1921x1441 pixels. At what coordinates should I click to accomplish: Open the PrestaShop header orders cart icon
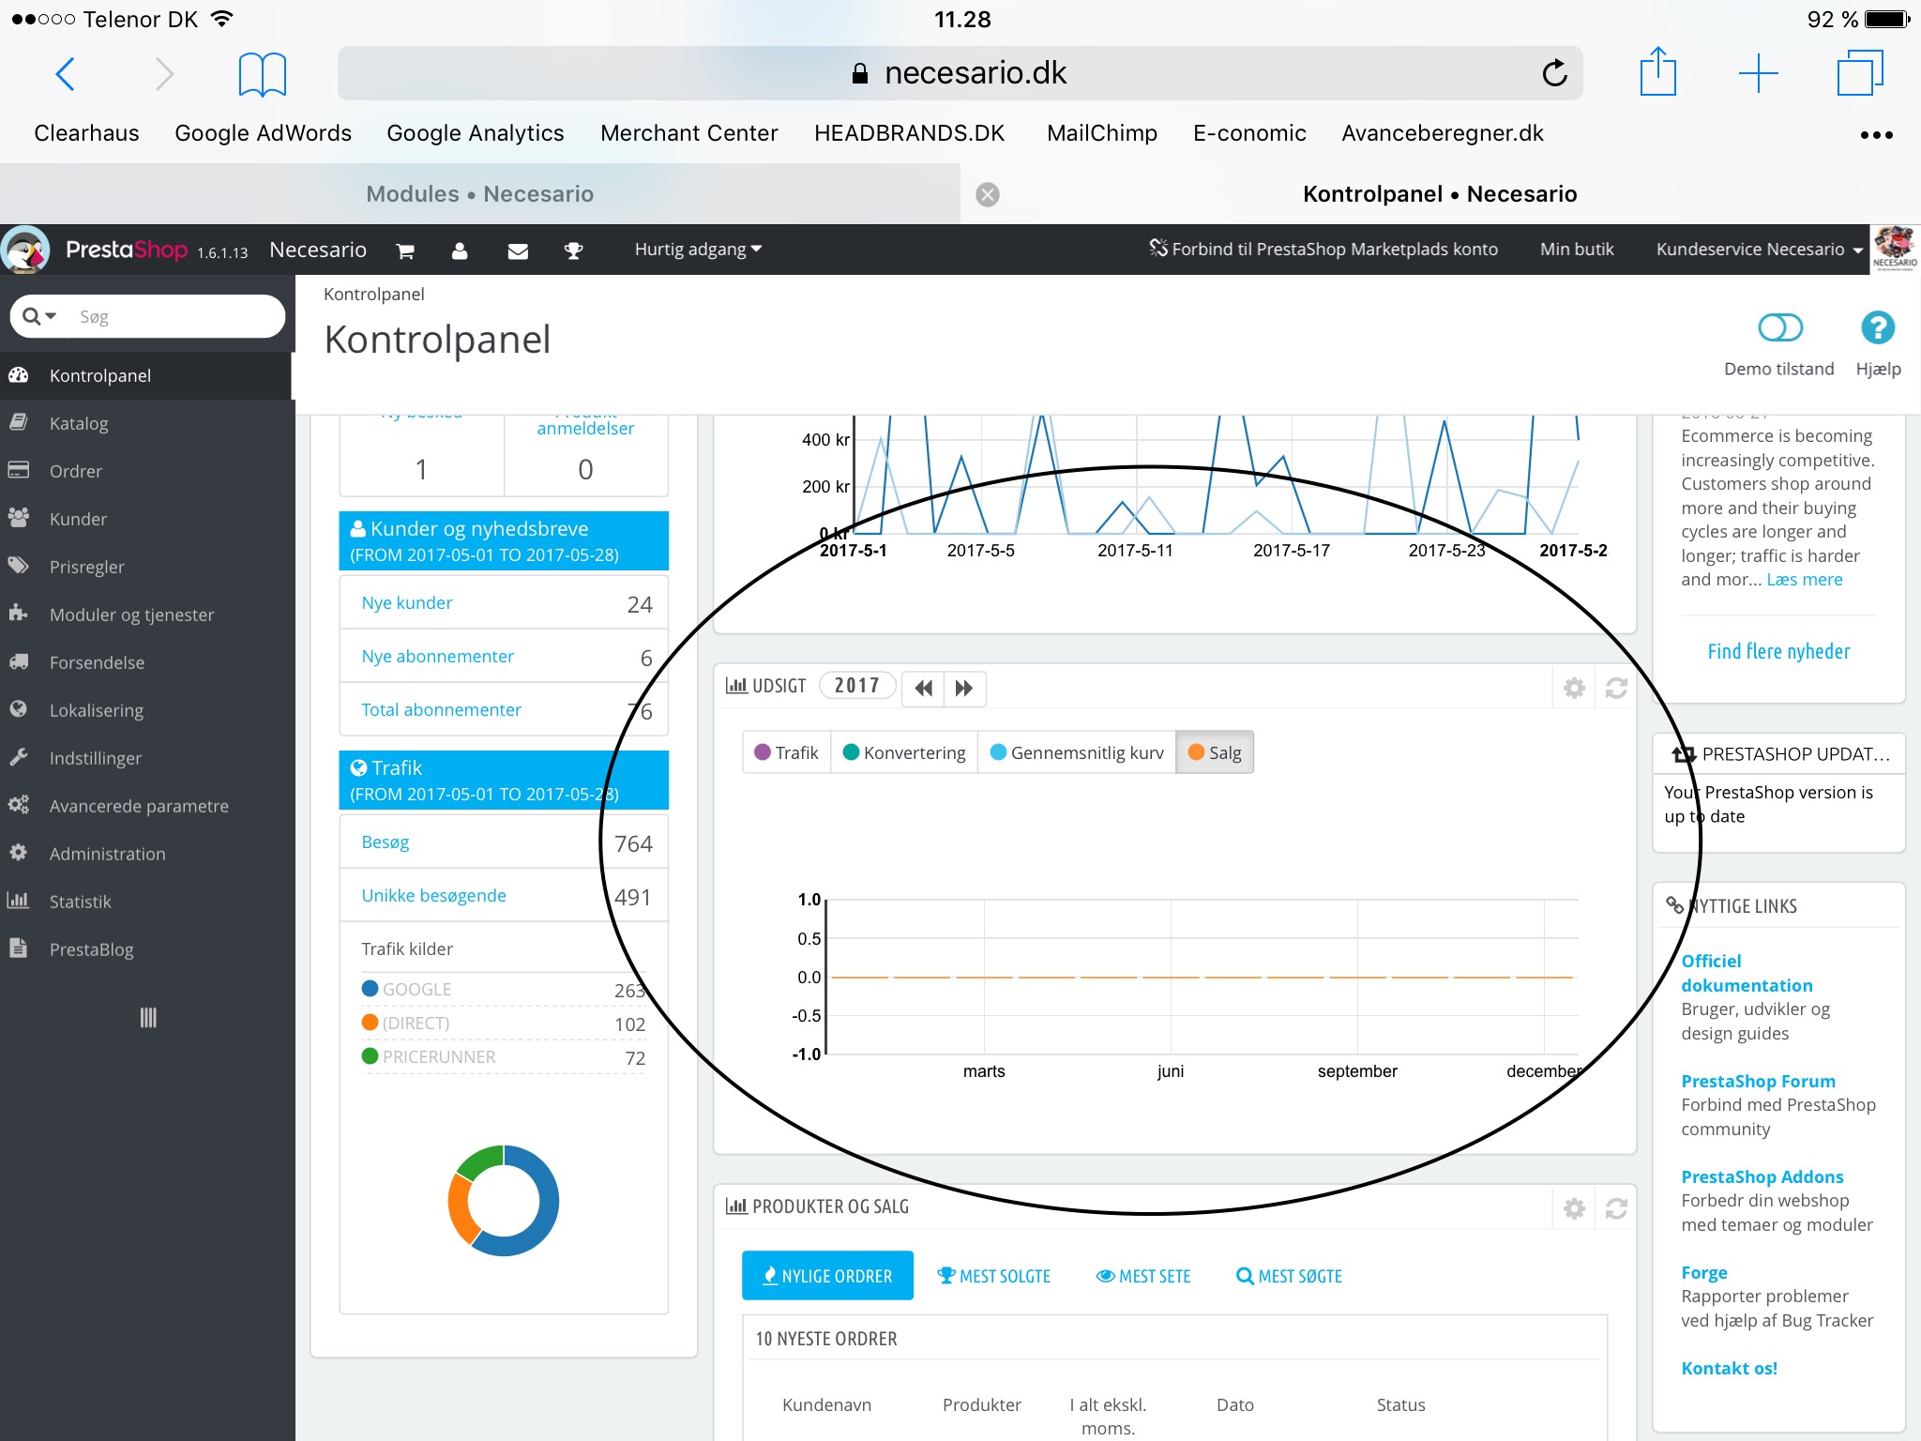pos(405,250)
